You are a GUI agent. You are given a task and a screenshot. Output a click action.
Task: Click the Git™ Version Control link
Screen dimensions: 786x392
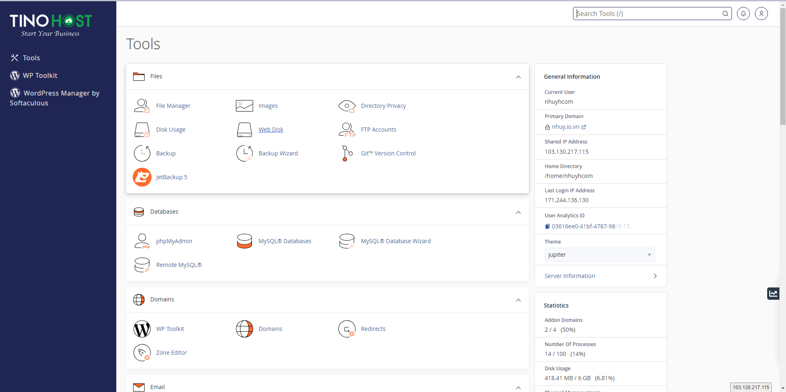(388, 153)
